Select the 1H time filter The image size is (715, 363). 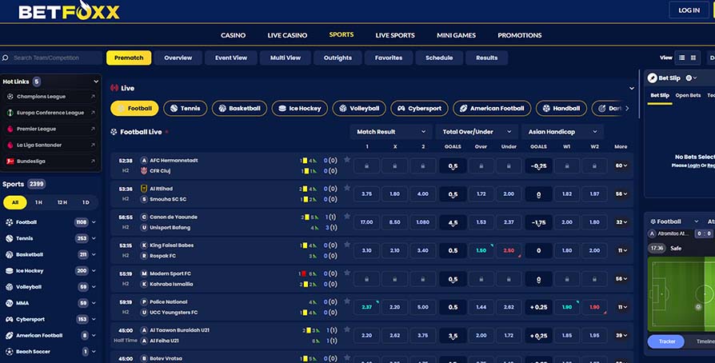coord(38,202)
